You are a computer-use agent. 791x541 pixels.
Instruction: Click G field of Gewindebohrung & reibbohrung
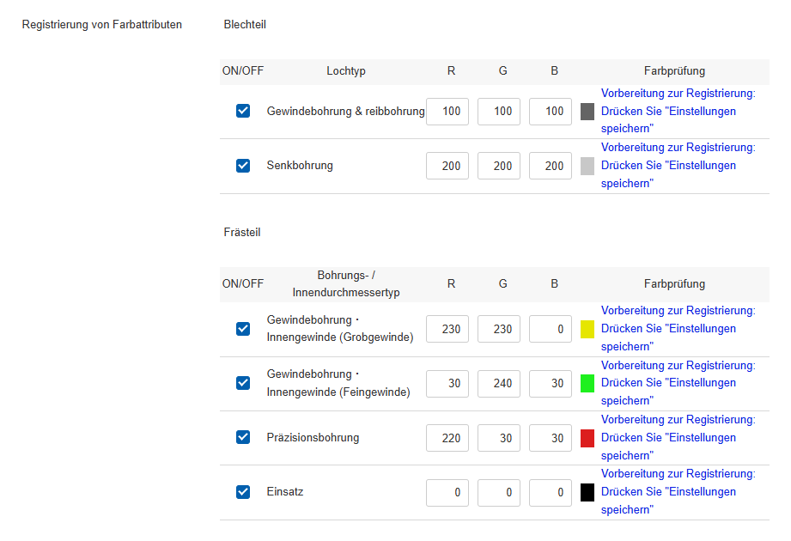499,112
